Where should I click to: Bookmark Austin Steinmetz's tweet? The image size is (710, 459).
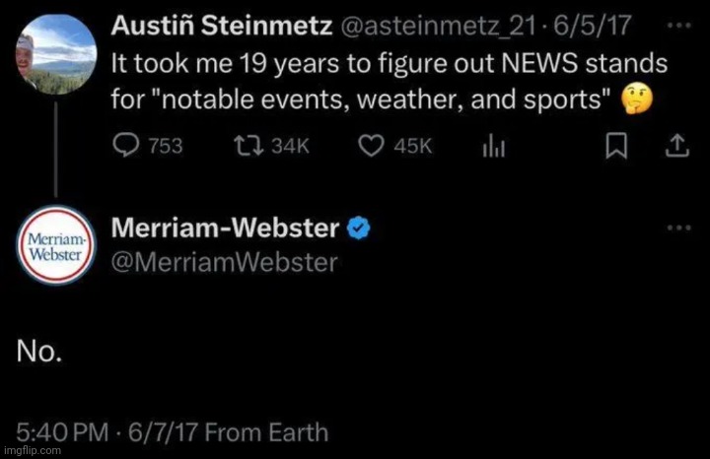coord(616,146)
